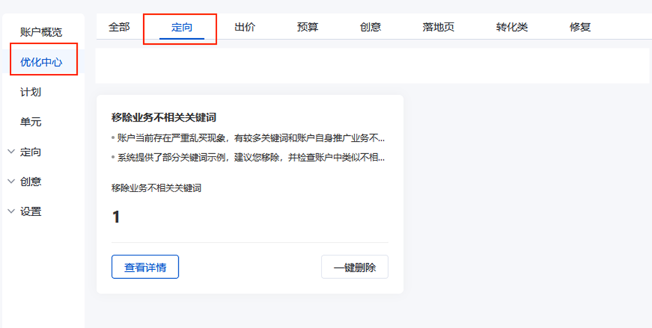Click the small label 移除业务不相关关键词 above count

click(156, 188)
